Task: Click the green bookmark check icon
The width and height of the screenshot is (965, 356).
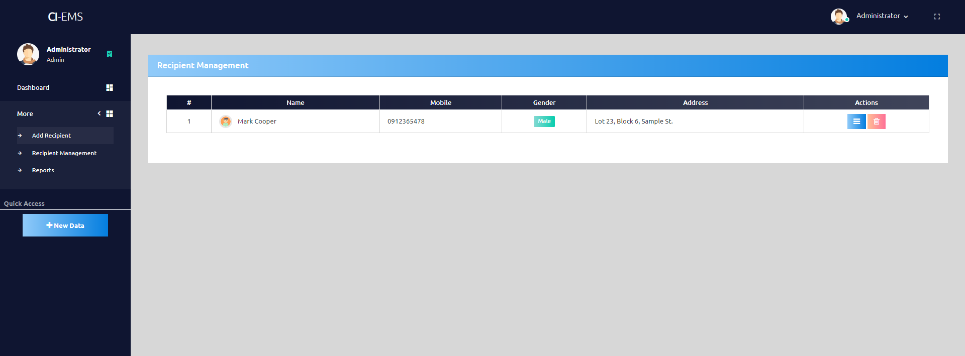Action: [x=110, y=54]
